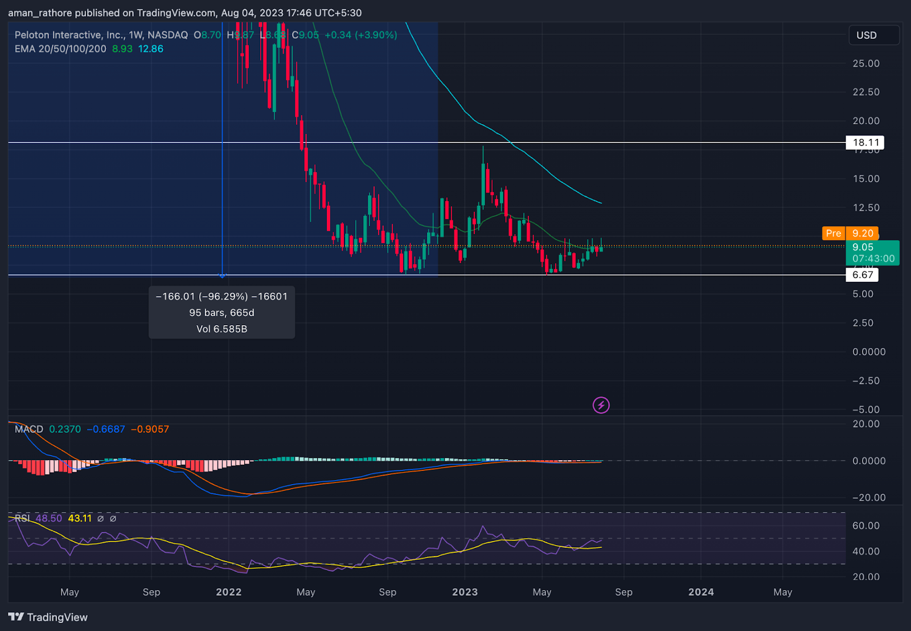The height and width of the screenshot is (631, 911).
Task: Click the 18.11 horizontal line price label
Action: tap(865, 142)
